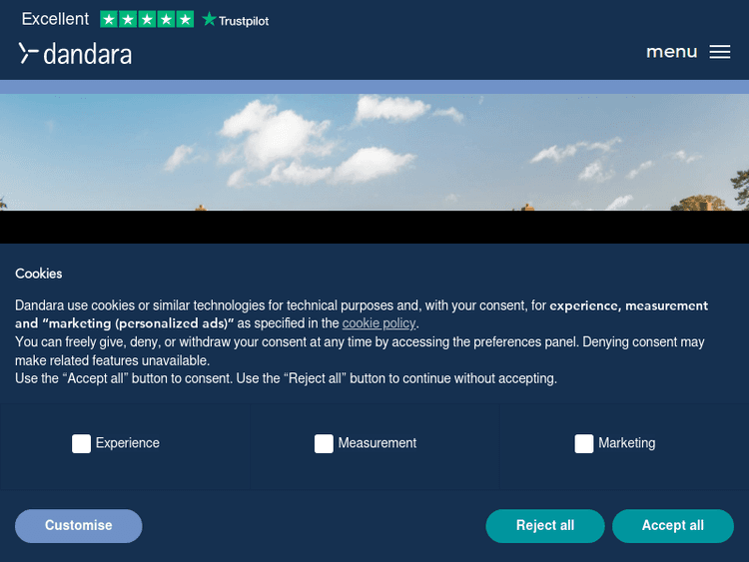Click the 'Experience' label text
The height and width of the screenshot is (562, 749).
click(128, 443)
